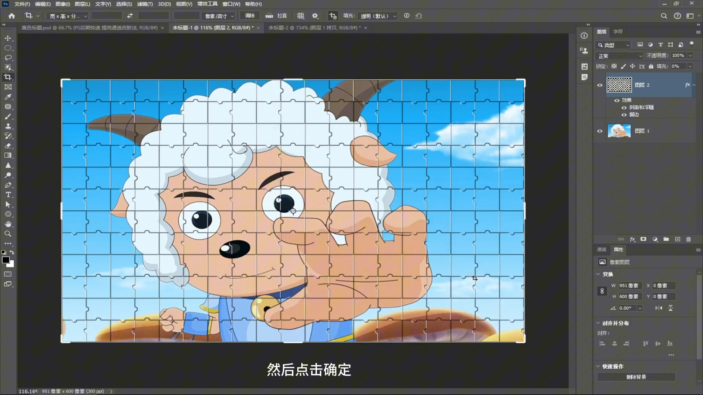Screen dimensions: 703x395
Task: Open the 图像(I) menu
Action: pyautogui.click(x=63, y=4)
